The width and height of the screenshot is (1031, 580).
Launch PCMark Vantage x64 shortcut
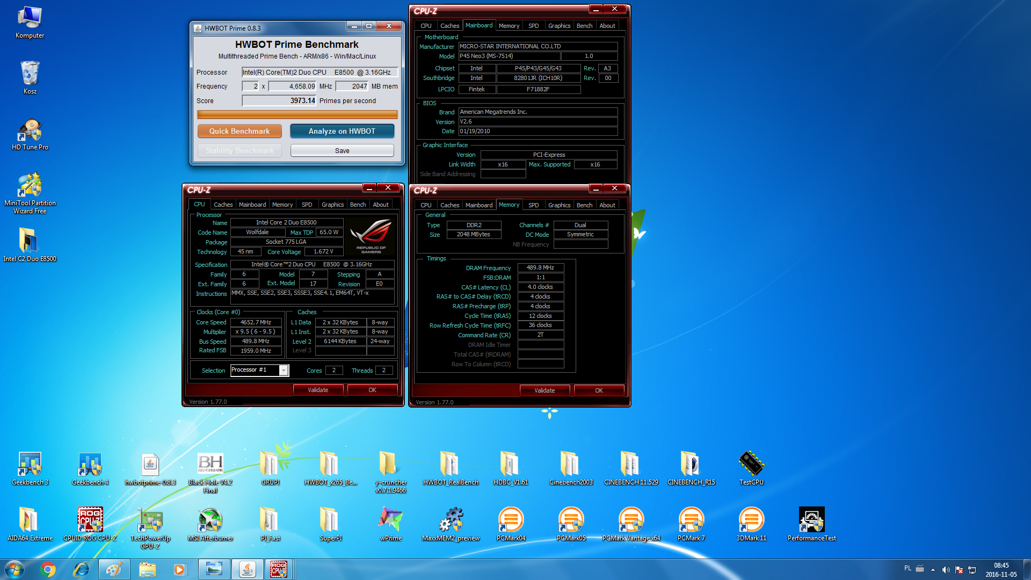tap(631, 525)
